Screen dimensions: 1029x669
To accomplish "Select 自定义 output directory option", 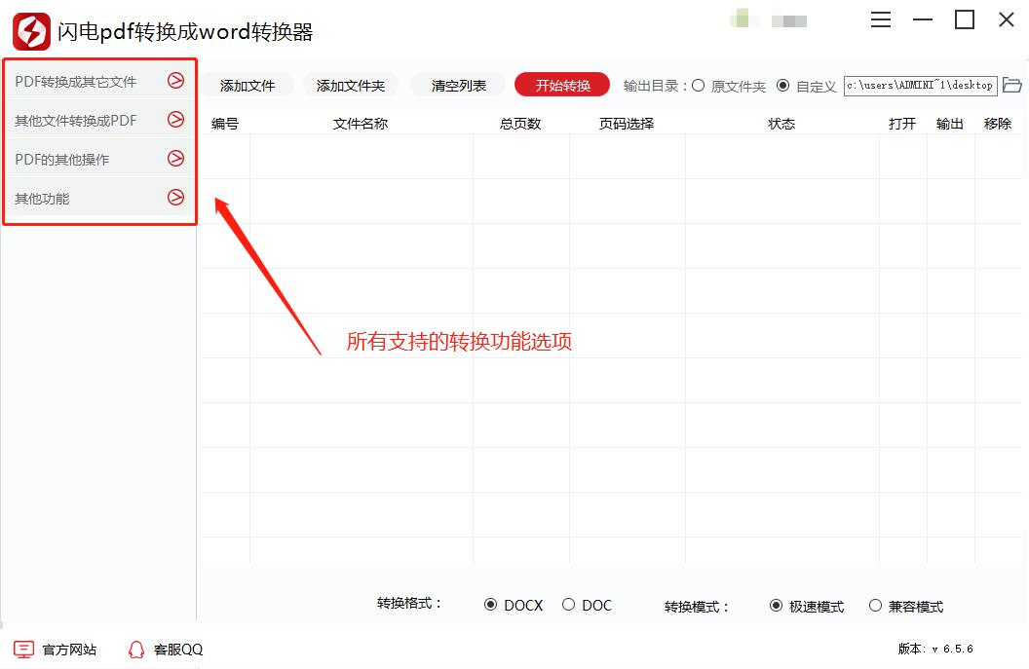I will pyautogui.click(x=783, y=86).
